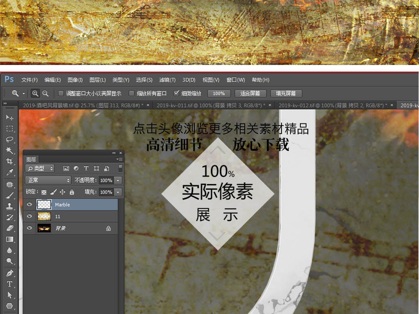This screenshot has width=419, height=314.
Task: Filter layers by type layer icon
Action: 86,168
